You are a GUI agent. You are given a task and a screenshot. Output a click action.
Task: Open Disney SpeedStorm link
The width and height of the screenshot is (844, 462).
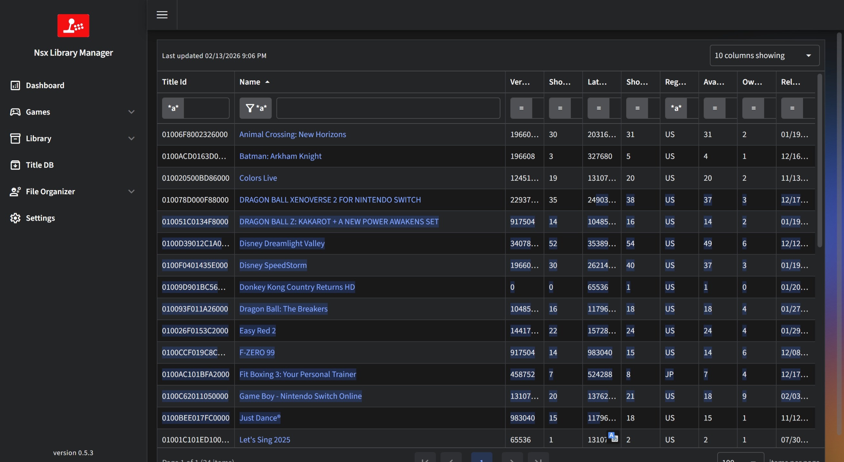pyautogui.click(x=273, y=265)
